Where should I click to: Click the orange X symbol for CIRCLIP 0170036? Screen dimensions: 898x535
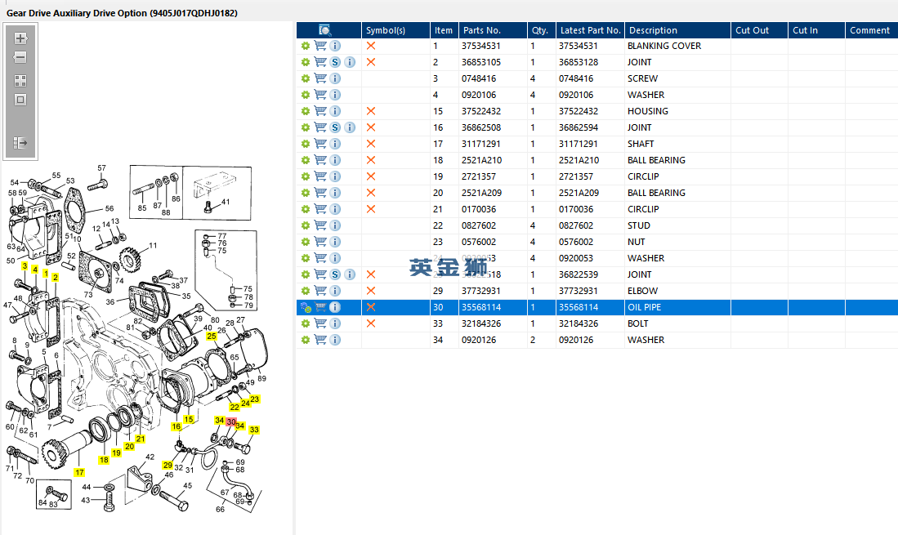[371, 209]
